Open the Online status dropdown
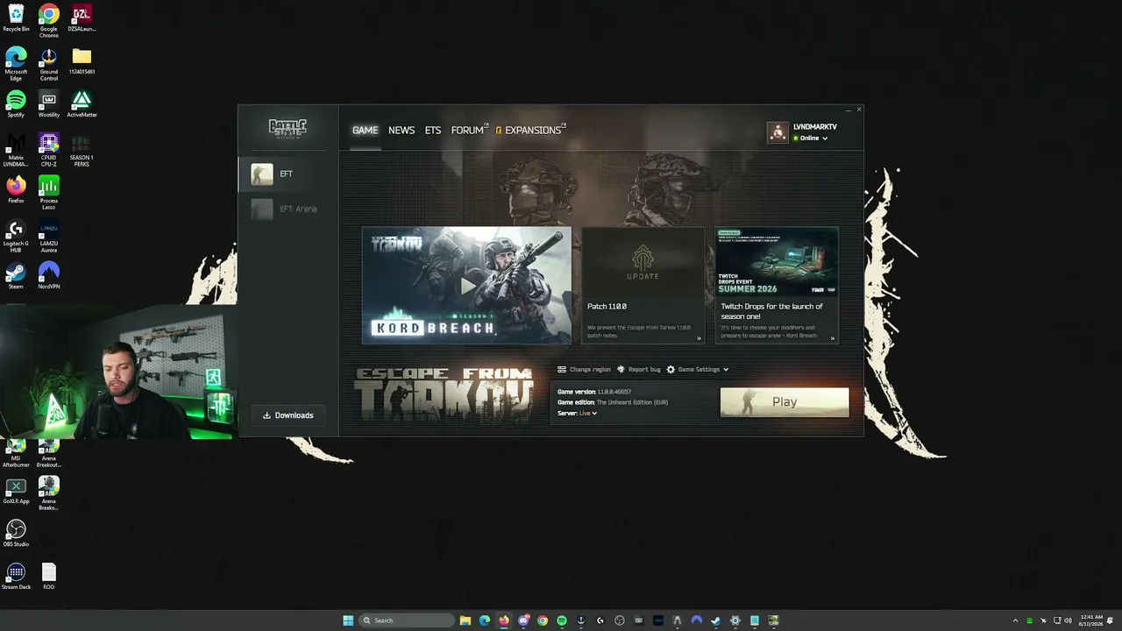 point(813,138)
